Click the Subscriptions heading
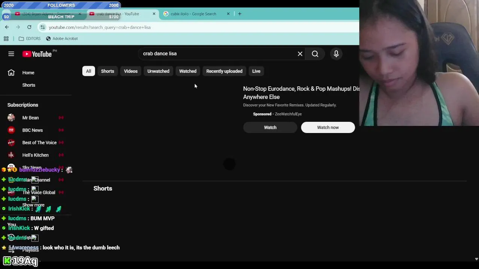Screen dimensions: 479x269 (x=23, y=105)
